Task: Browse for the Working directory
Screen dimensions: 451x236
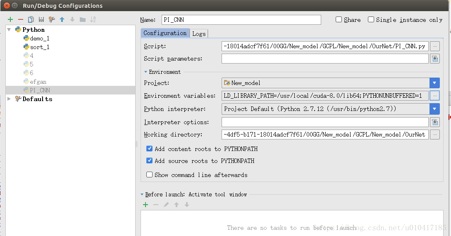Action: [435, 135]
